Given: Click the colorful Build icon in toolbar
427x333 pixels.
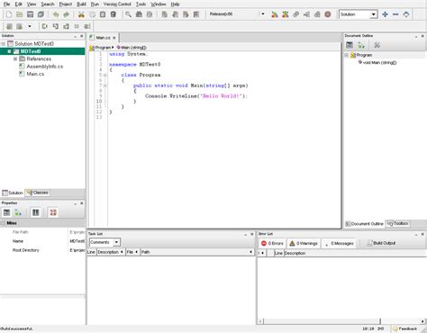Looking at the screenshot, I should [x=275, y=14].
